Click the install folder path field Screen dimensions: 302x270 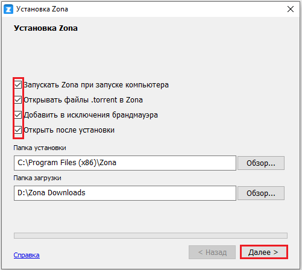(125, 163)
